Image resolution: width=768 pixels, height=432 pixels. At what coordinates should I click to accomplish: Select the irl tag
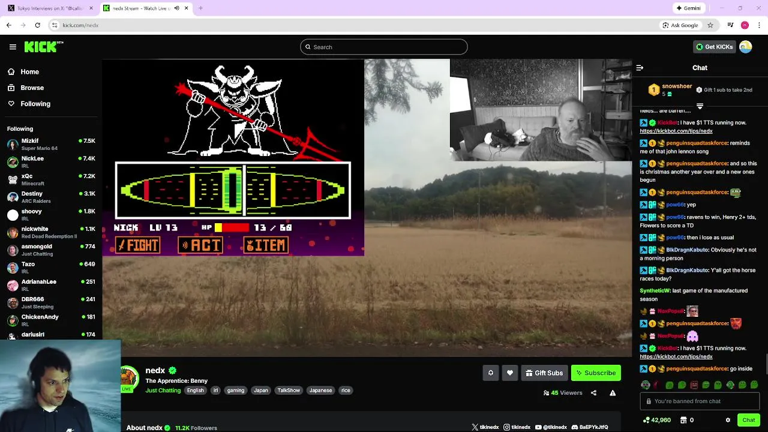215,390
